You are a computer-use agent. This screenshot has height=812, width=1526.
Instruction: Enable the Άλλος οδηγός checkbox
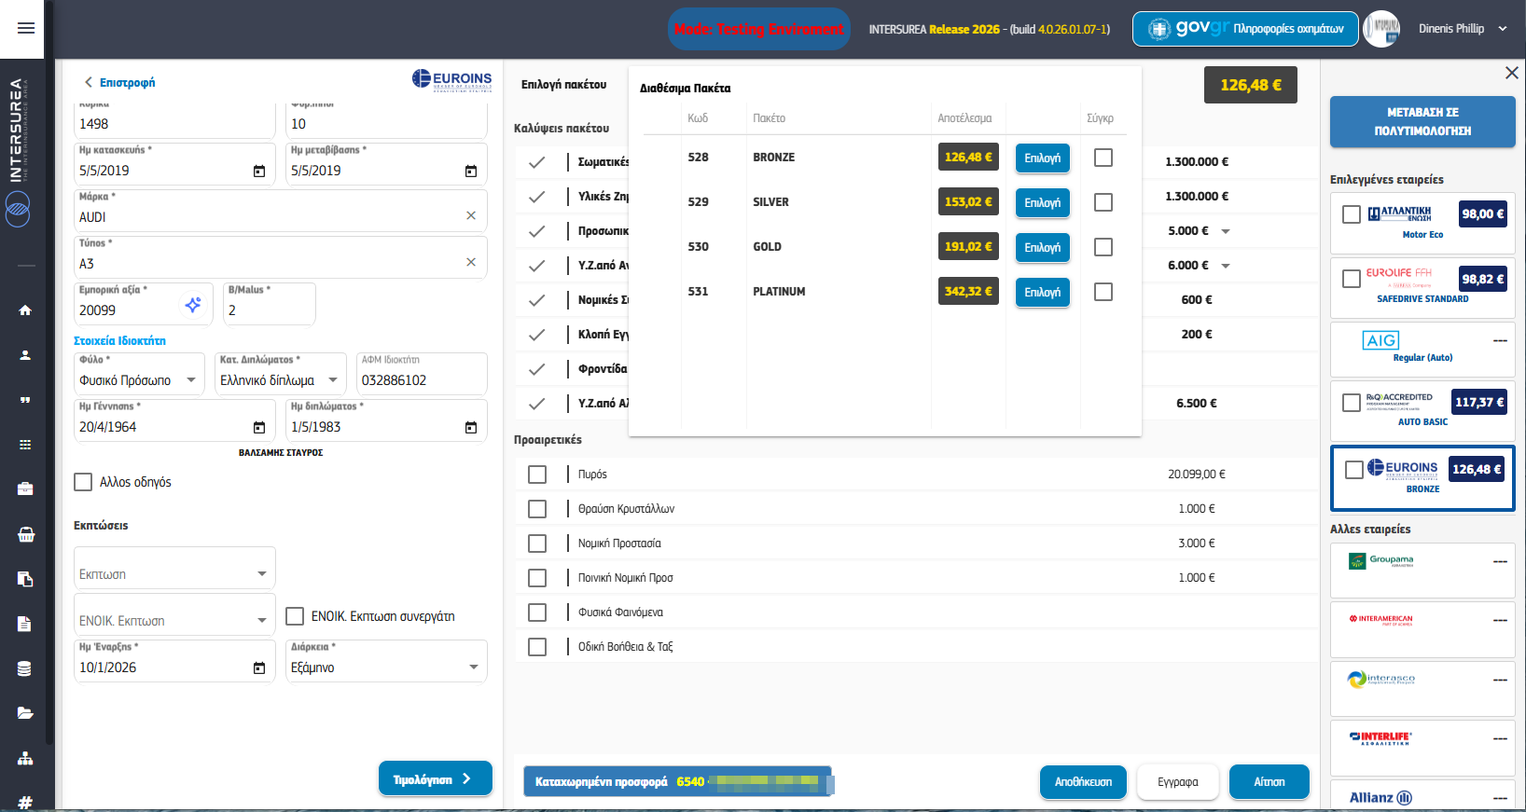83,482
